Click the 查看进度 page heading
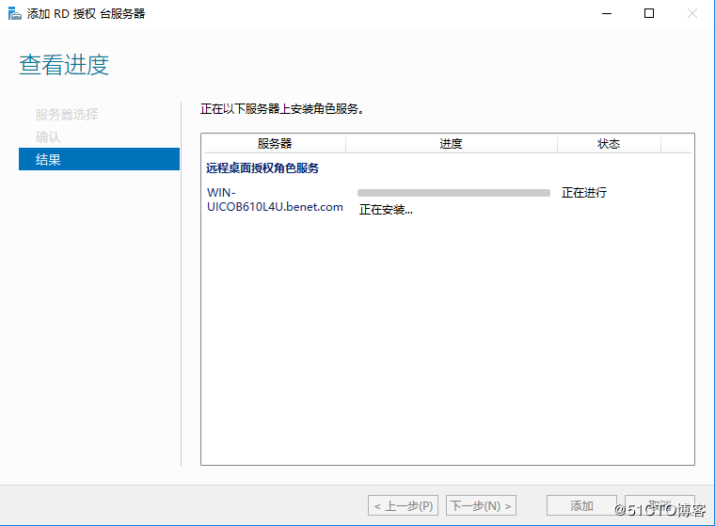 64,65
